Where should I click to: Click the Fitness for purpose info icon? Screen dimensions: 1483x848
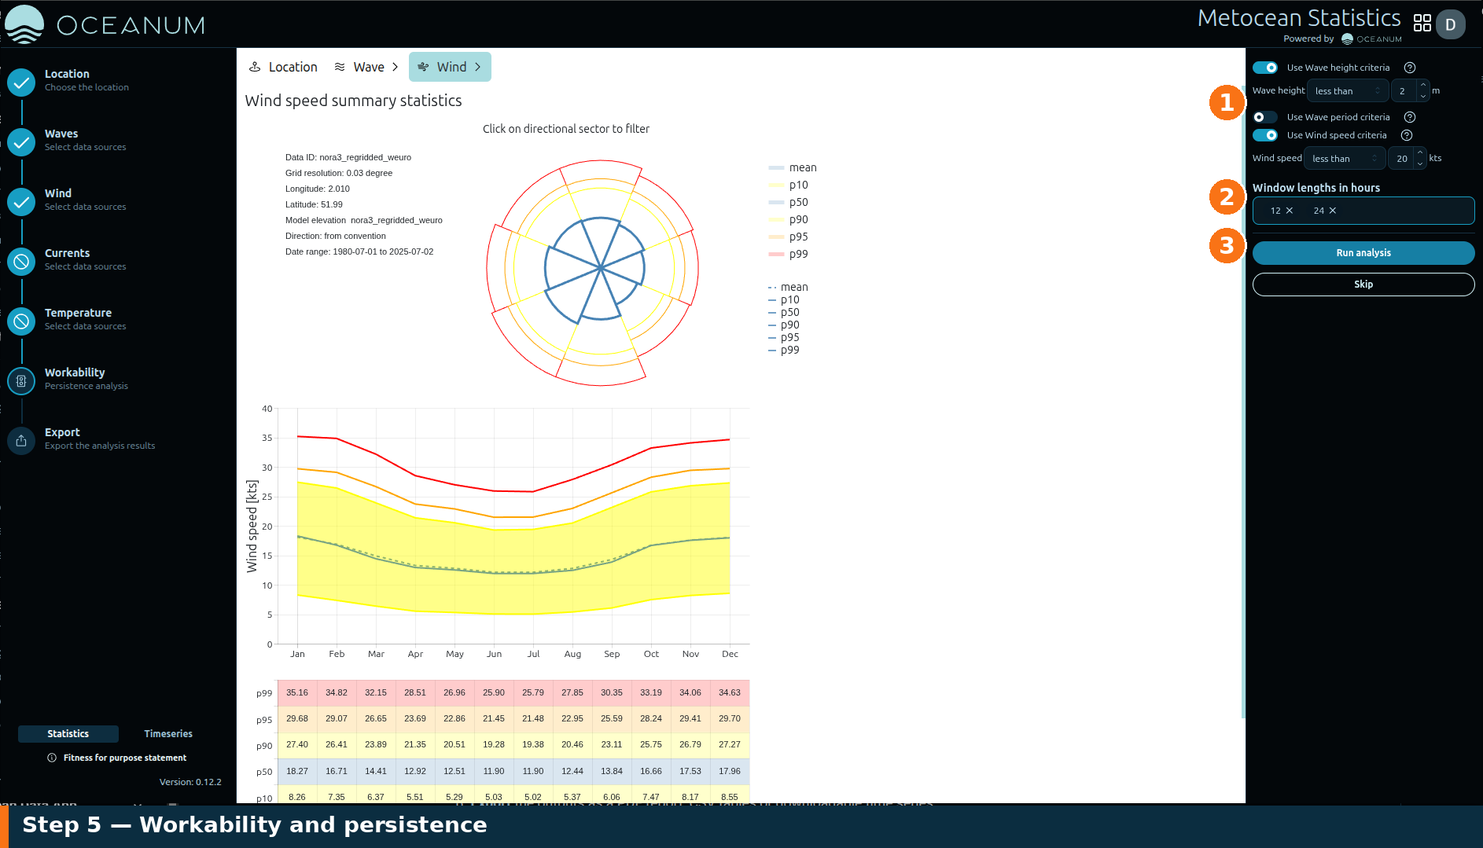click(x=52, y=758)
